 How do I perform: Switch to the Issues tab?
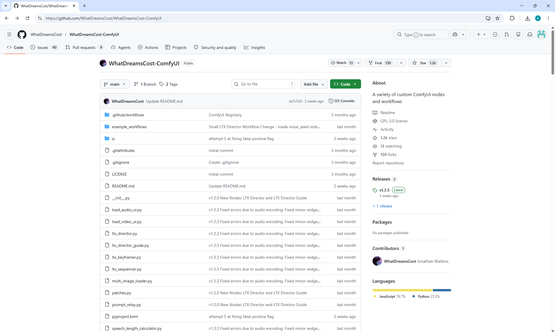44,47
